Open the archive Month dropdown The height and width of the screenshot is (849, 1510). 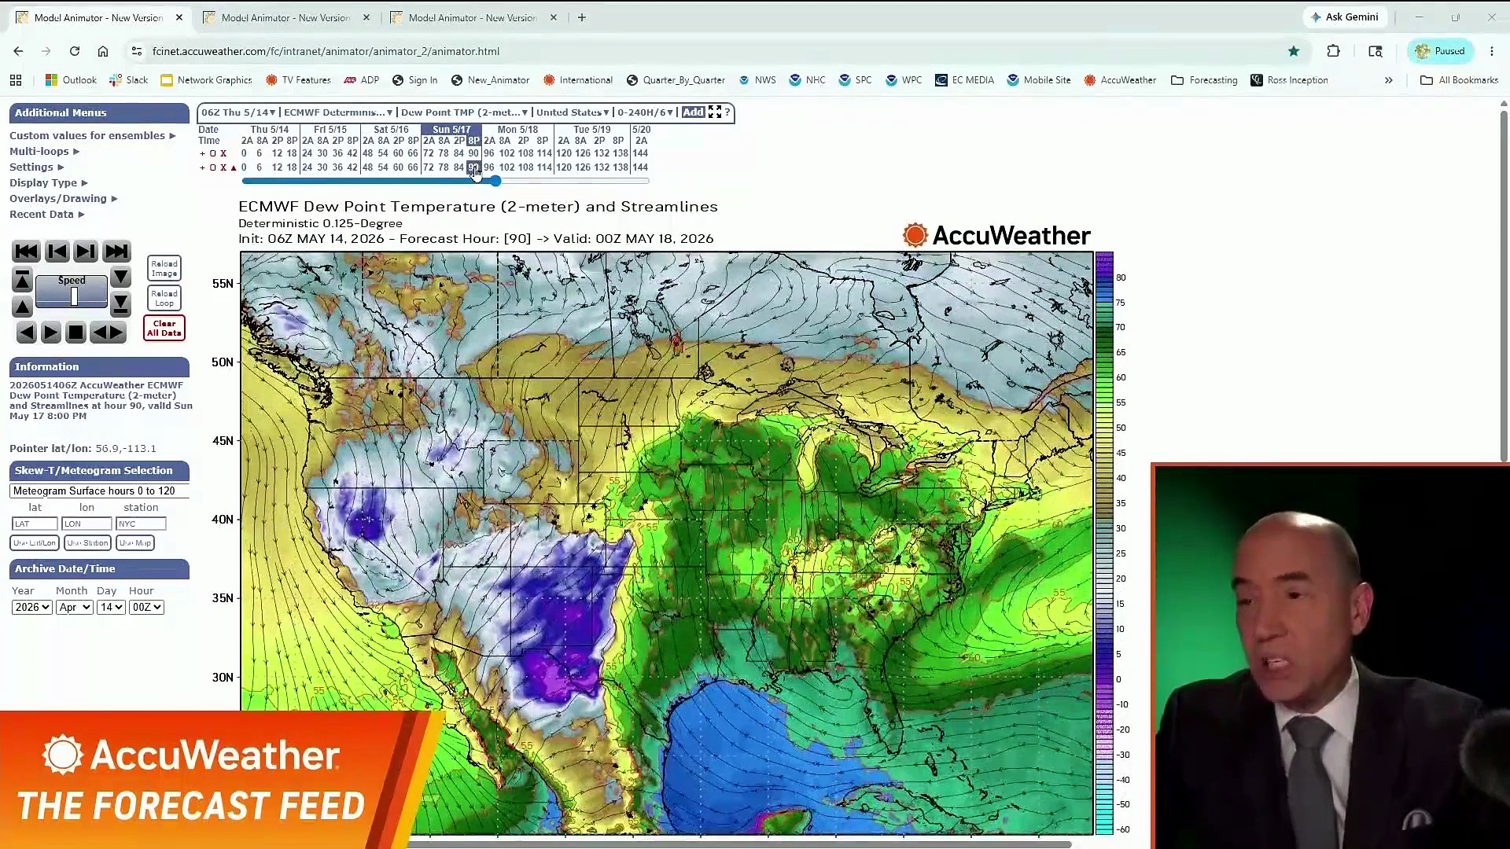point(75,608)
